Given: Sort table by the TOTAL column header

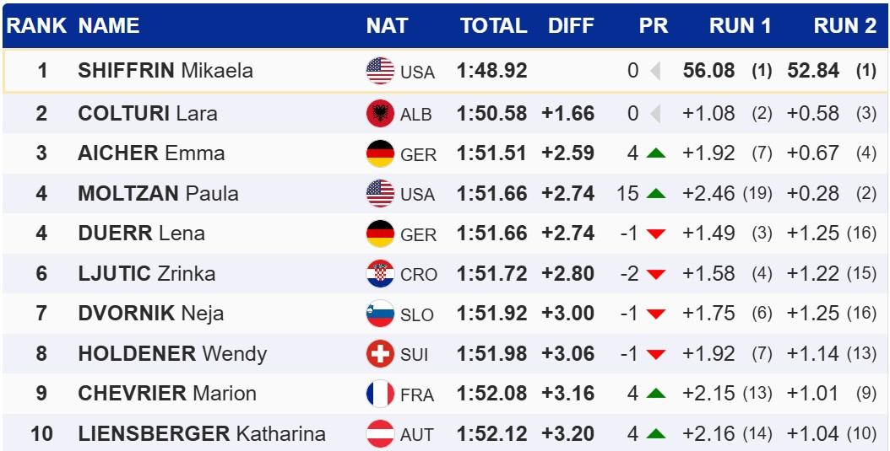Looking at the screenshot, I should click(493, 26).
